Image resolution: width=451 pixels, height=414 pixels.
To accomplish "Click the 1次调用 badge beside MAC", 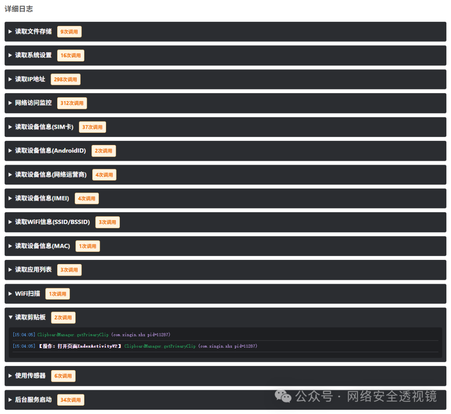I will (x=88, y=246).
